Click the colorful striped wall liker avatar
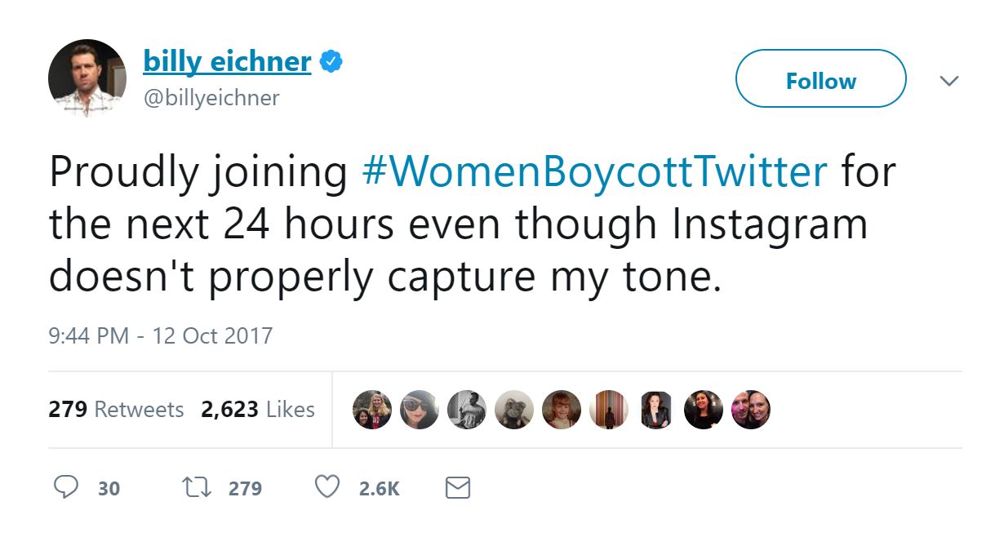 point(609,410)
